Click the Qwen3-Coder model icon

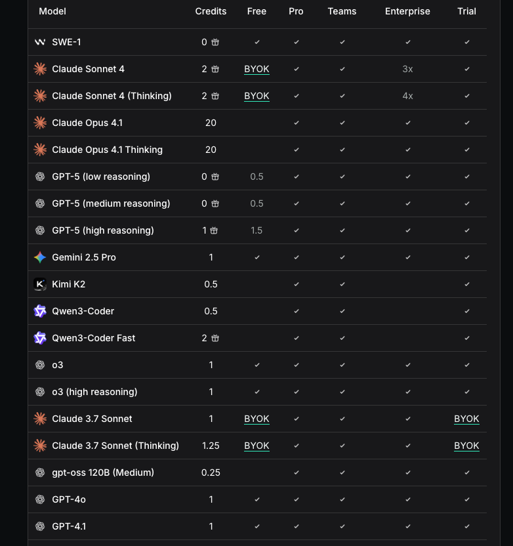(x=40, y=311)
